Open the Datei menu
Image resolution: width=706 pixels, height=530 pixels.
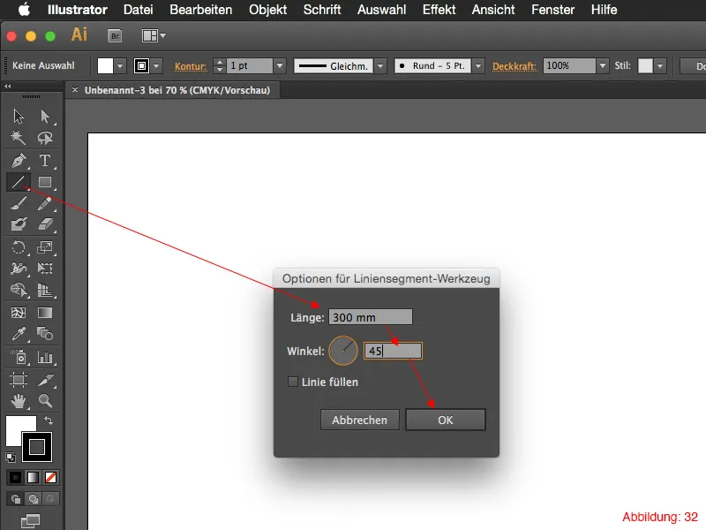pyautogui.click(x=139, y=10)
